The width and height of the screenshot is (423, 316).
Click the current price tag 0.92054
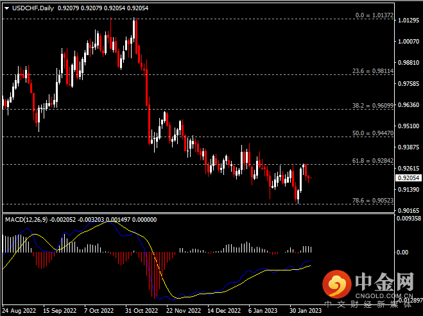408,178
